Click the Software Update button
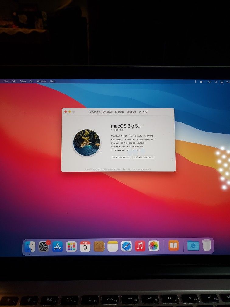 pyautogui.click(x=144, y=157)
